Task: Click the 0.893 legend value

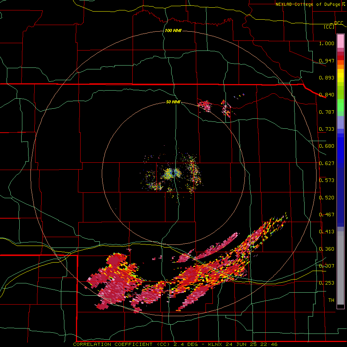Action: [327, 77]
